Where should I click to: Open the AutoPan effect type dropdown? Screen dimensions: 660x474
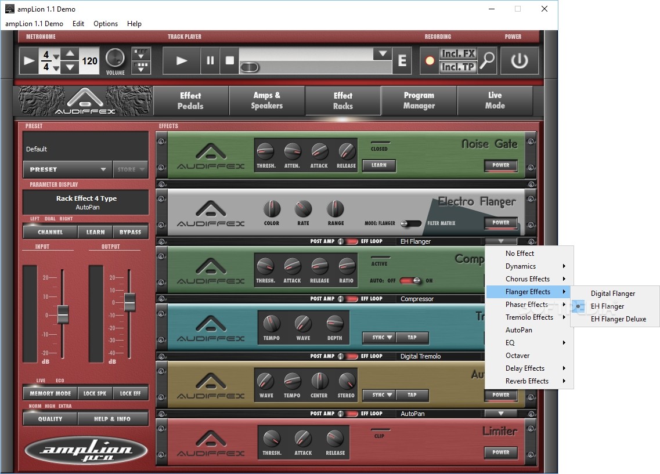(500, 414)
